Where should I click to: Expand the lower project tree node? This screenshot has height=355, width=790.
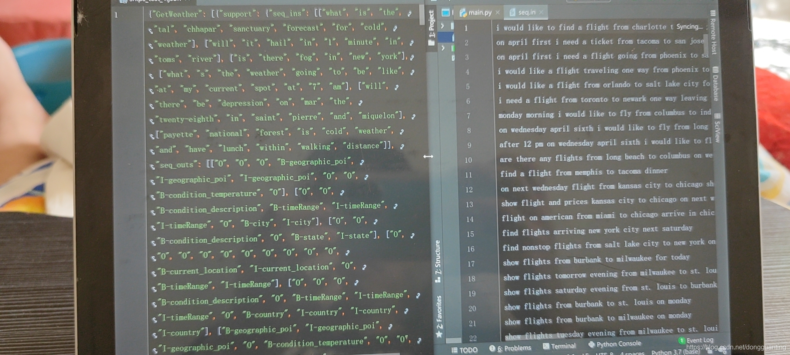[443, 48]
